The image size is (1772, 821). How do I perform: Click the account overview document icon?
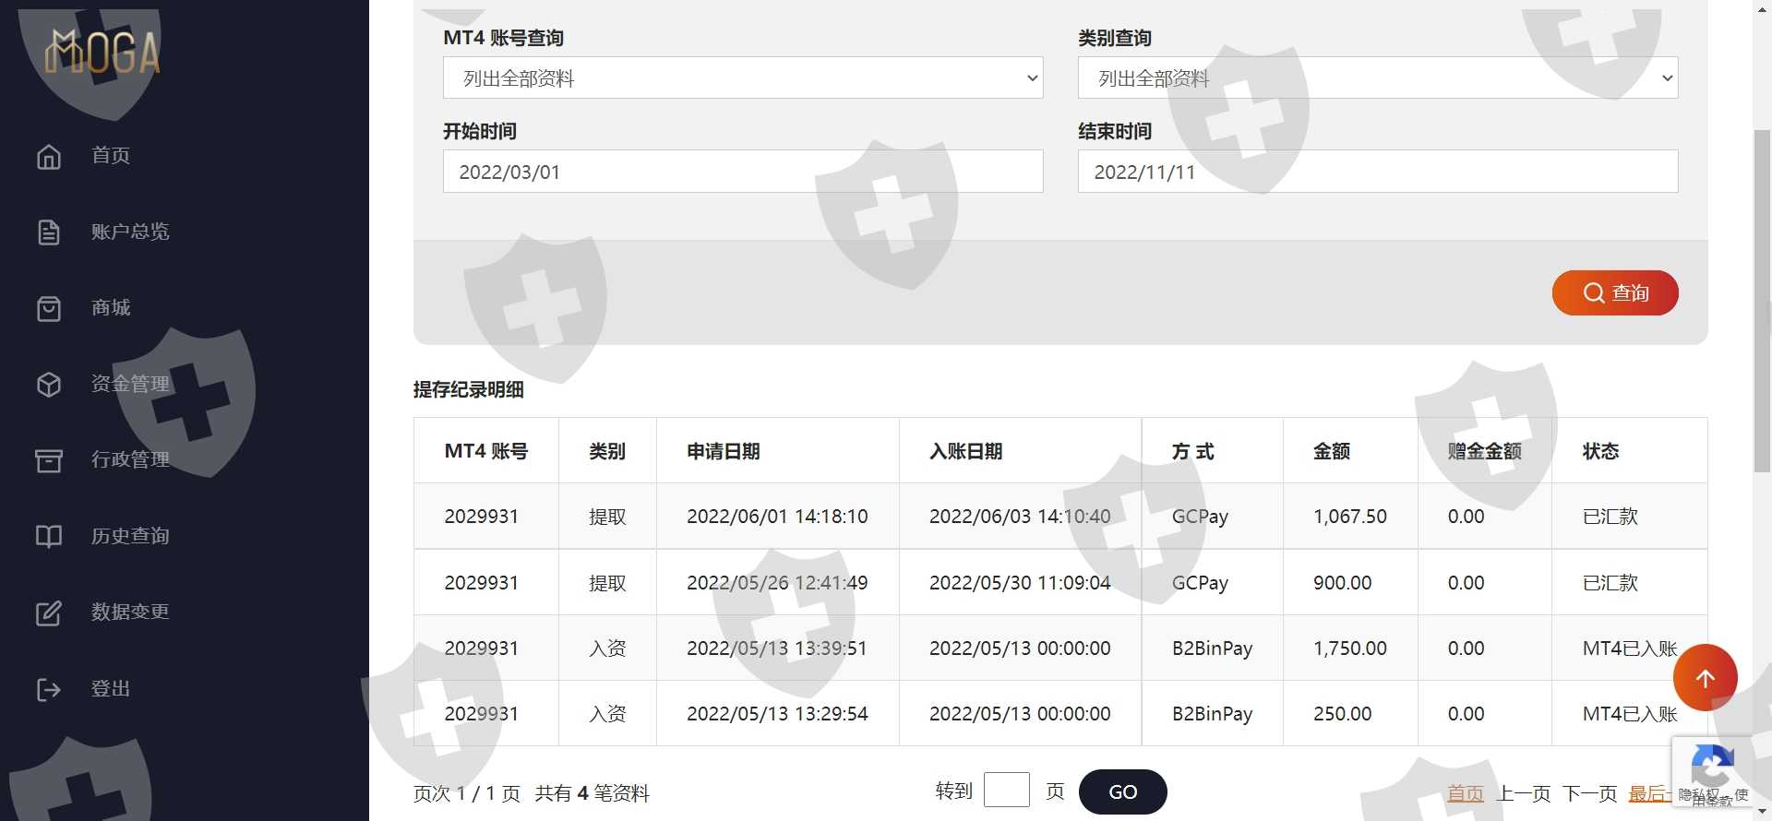tap(49, 232)
